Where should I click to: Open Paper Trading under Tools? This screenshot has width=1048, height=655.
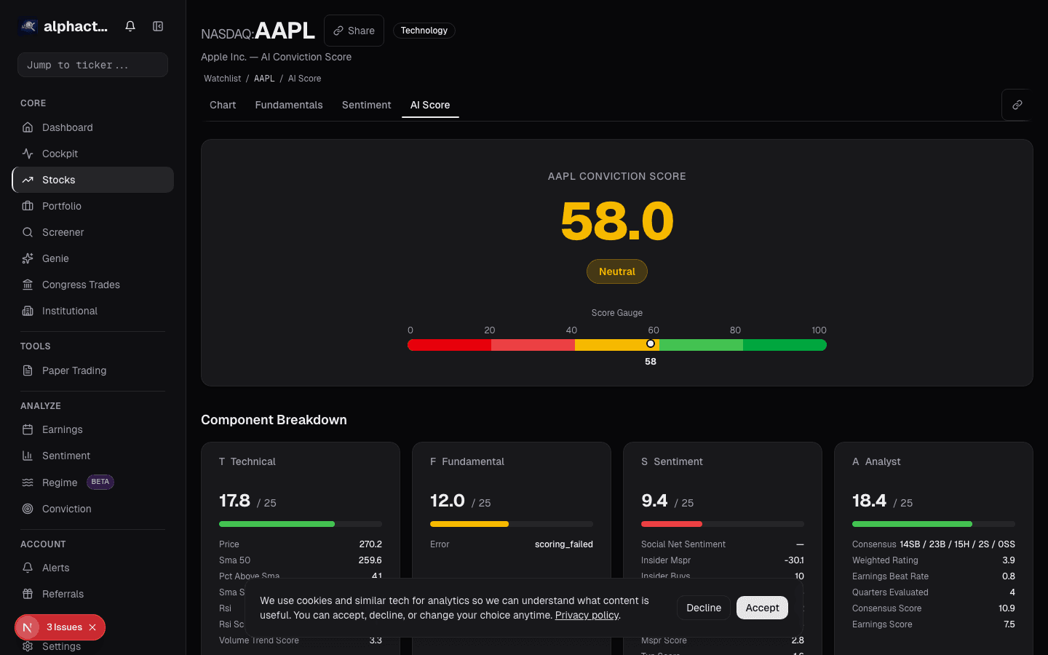coord(72,370)
